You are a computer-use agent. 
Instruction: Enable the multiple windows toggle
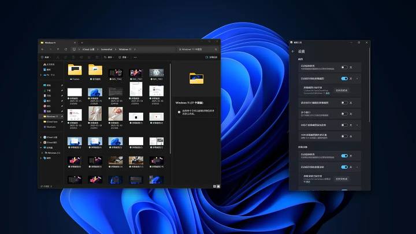click(344, 114)
